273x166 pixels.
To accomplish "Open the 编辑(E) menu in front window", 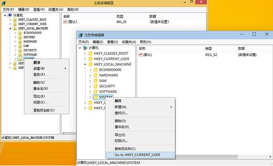I will point(98,42).
